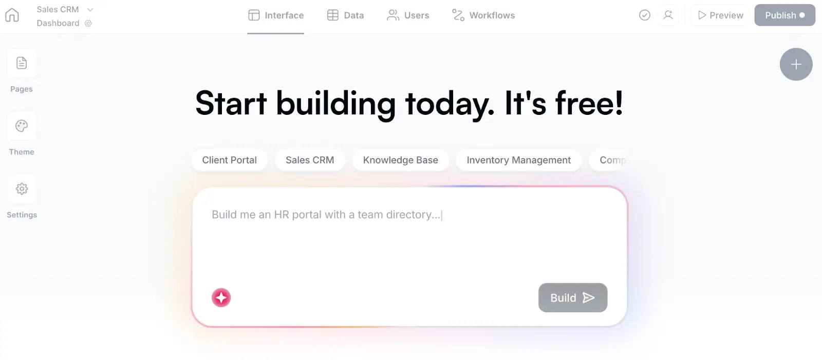This screenshot has height=360, width=822.
Task: Switch to the Data tab
Action: pyautogui.click(x=345, y=15)
